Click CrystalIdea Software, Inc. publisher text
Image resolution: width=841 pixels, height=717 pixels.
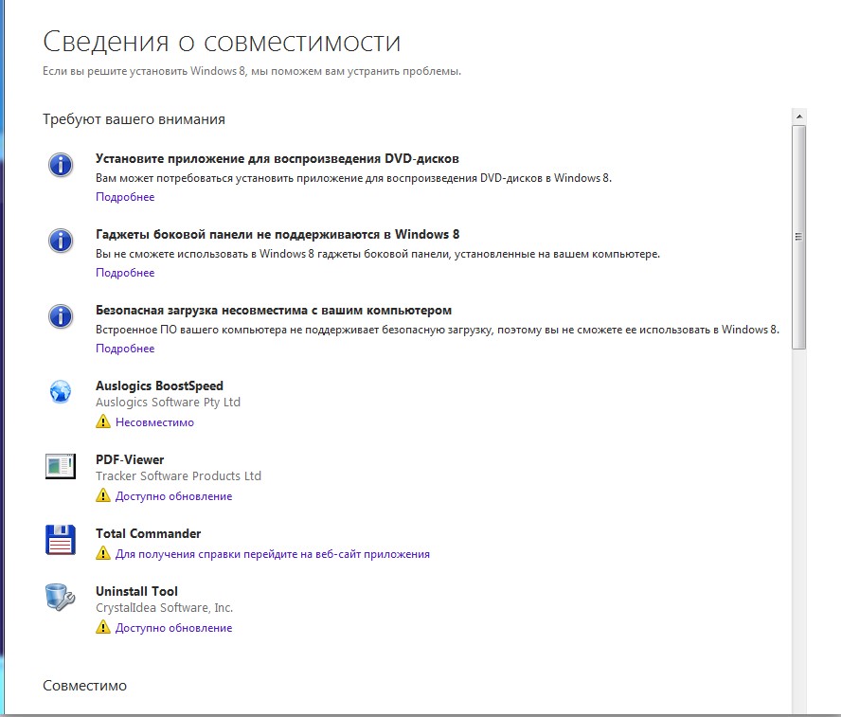[164, 607]
